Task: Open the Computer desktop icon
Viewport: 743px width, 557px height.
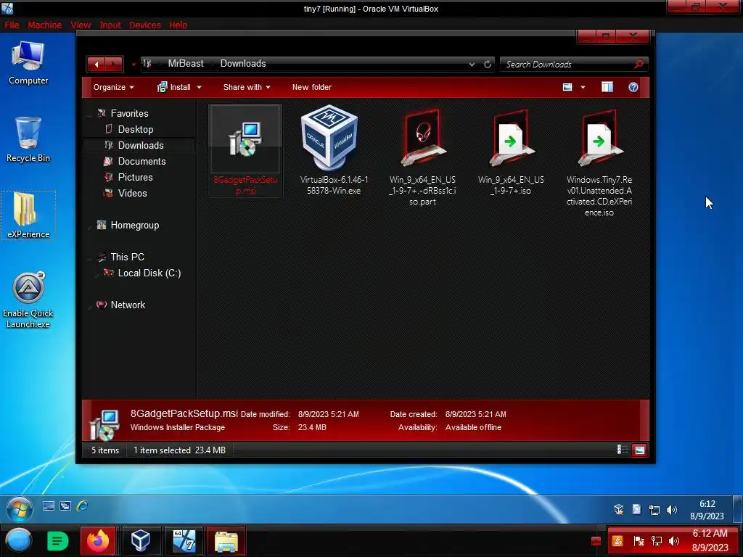Action: coord(28,63)
